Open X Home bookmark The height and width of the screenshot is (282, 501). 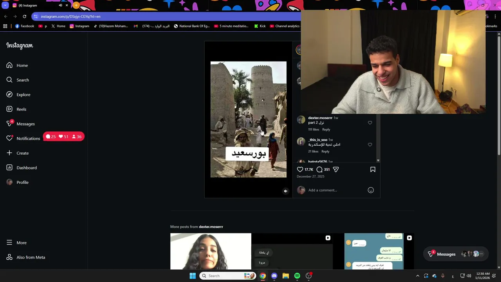[58, 26]
